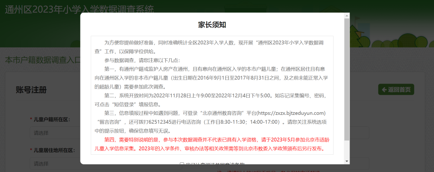This screenshot has width=434, height=172.
Task: Click the 本市户籍数据调查入口 heading
Action: (43, 60)
